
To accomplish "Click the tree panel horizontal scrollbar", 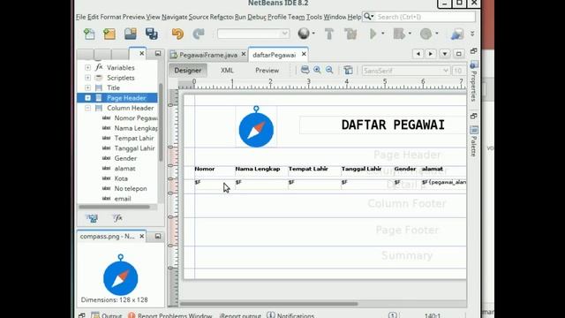I will point(114,207).
